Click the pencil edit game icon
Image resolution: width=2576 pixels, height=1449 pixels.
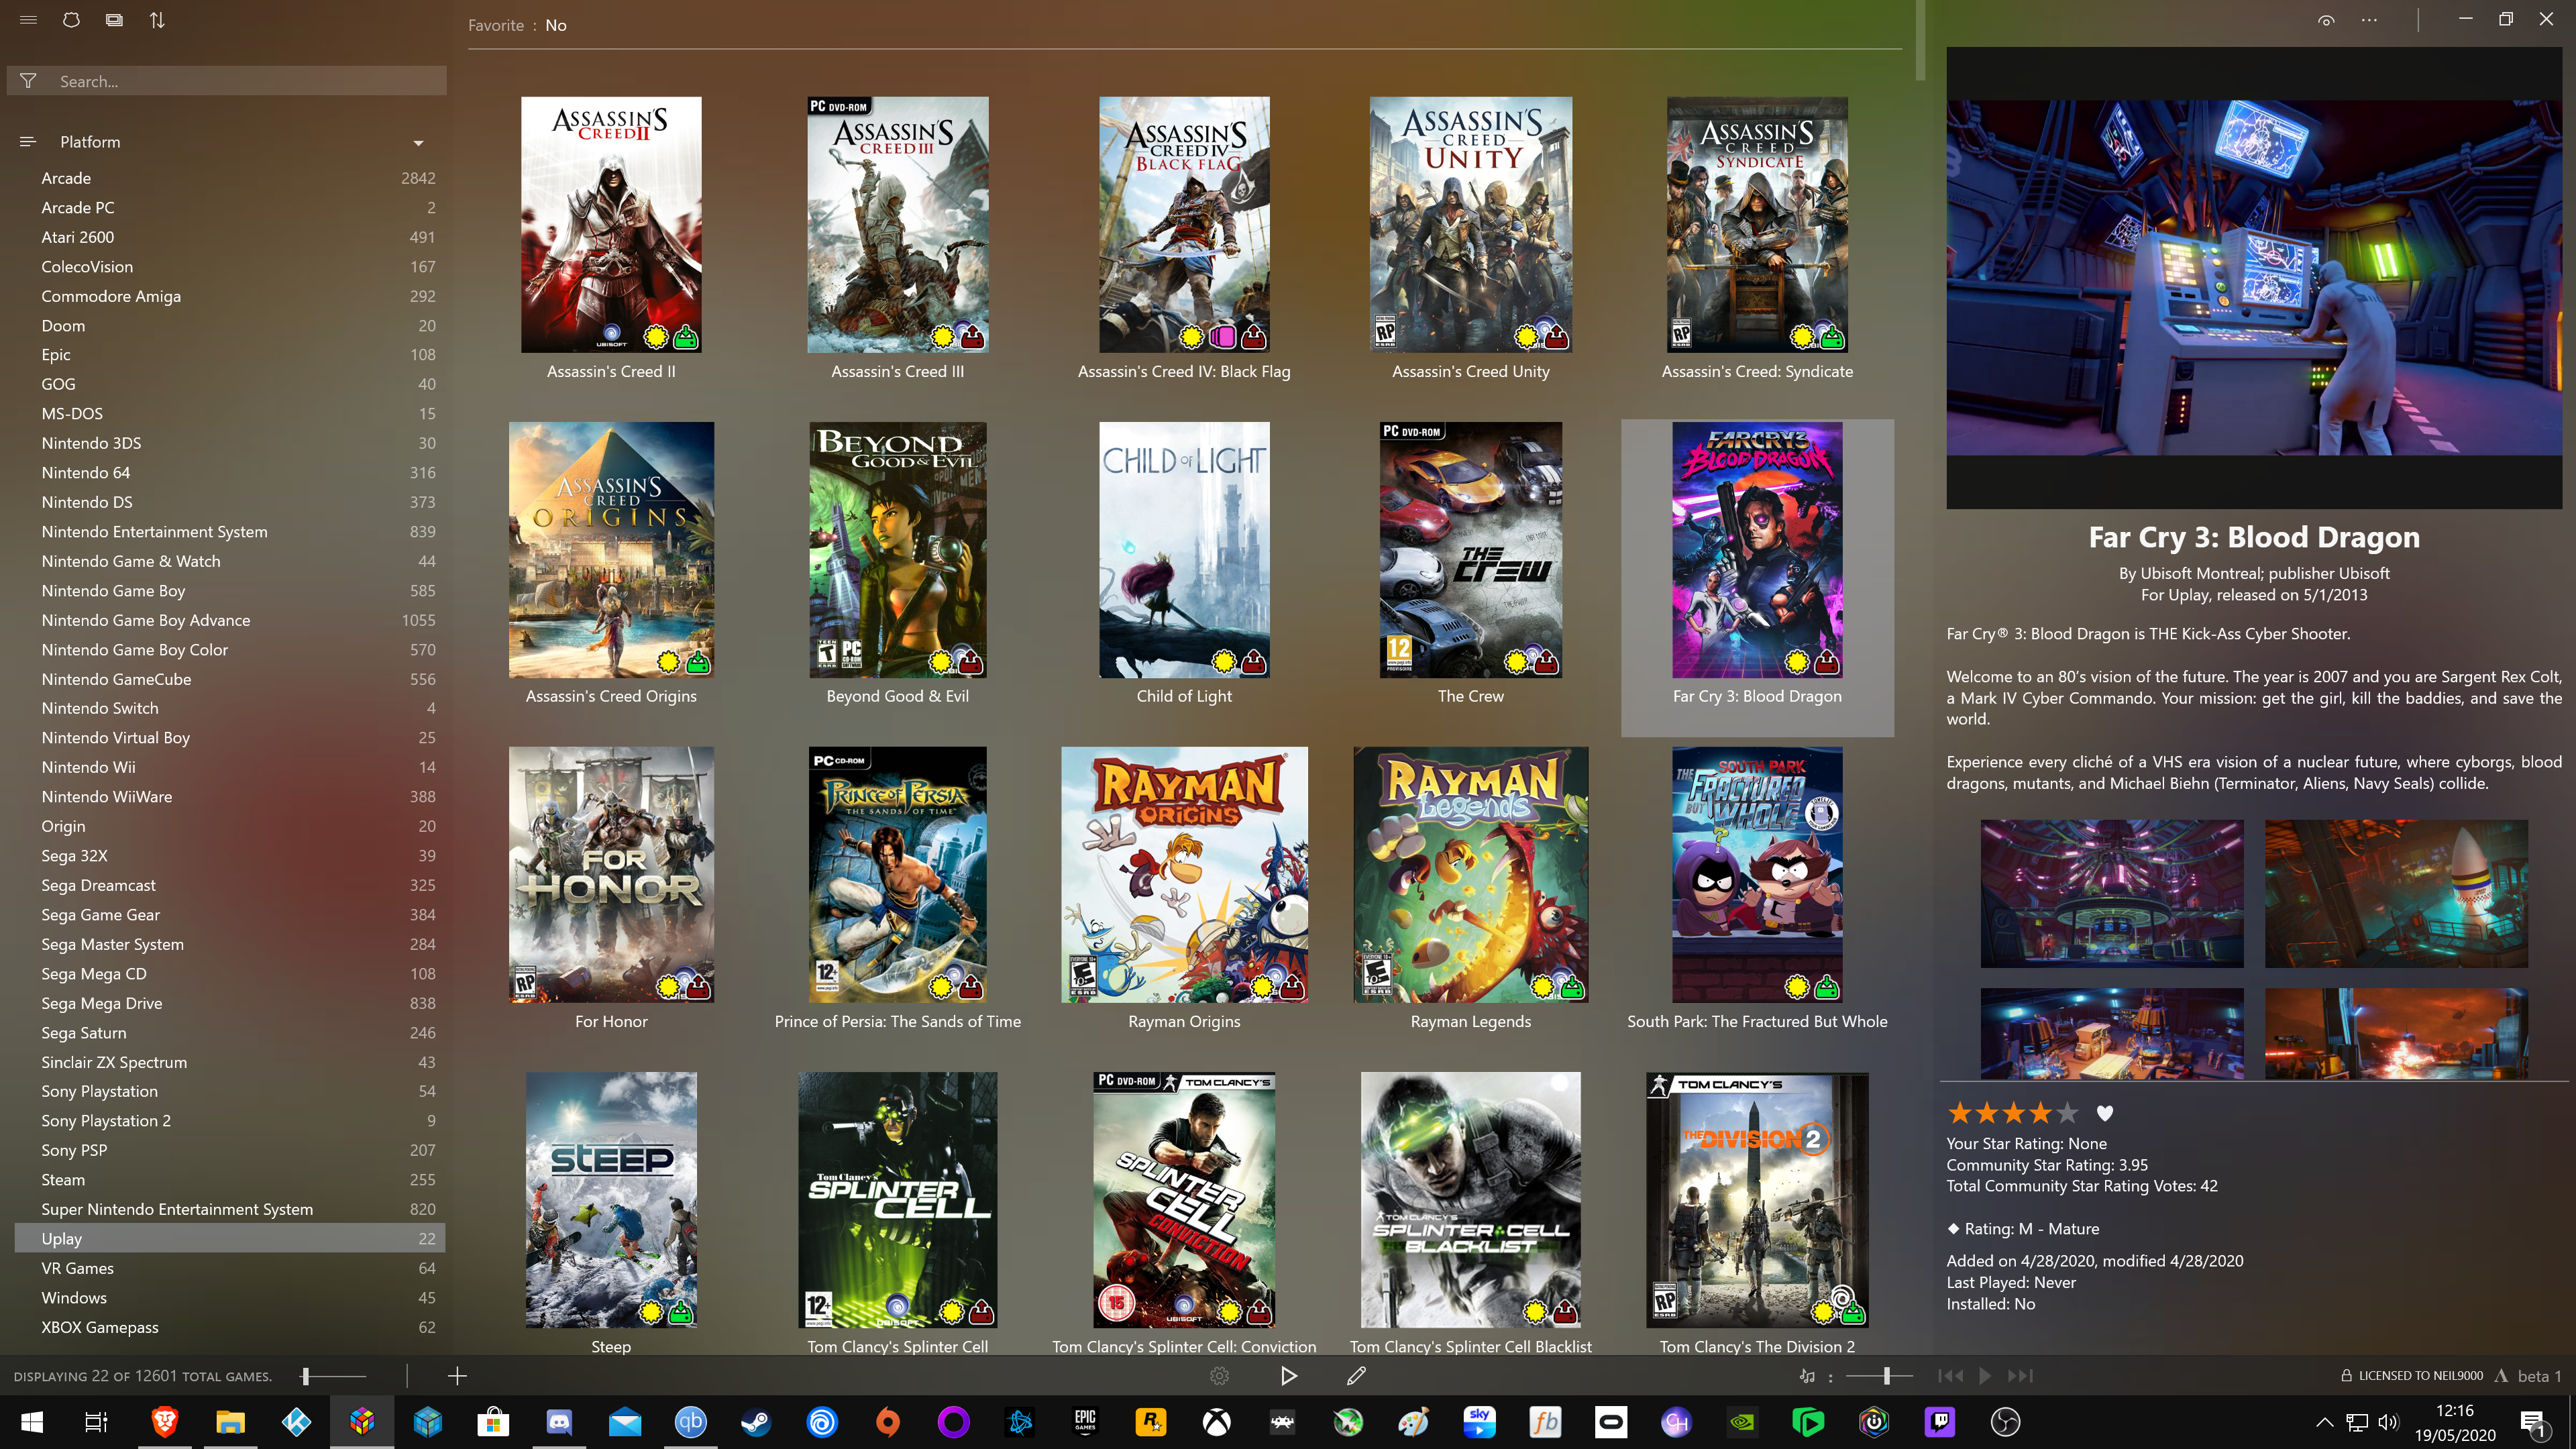[x=1356, y=1376]
